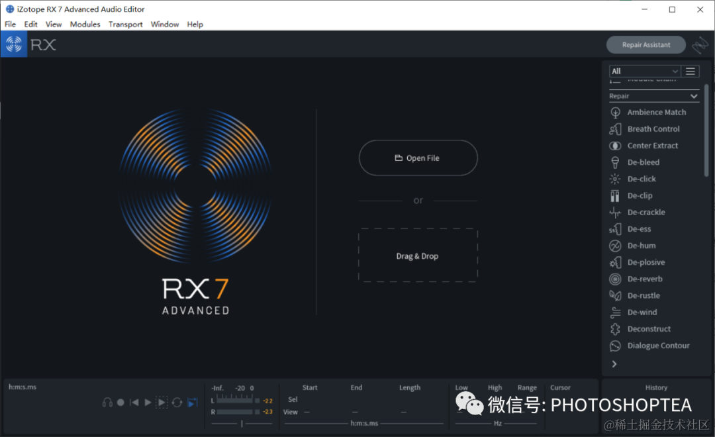Click the h:m:s.ms time format selector under selection

pyautogui.click(x=364, y=423)
